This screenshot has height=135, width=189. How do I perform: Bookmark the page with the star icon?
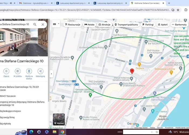[178, 10]
